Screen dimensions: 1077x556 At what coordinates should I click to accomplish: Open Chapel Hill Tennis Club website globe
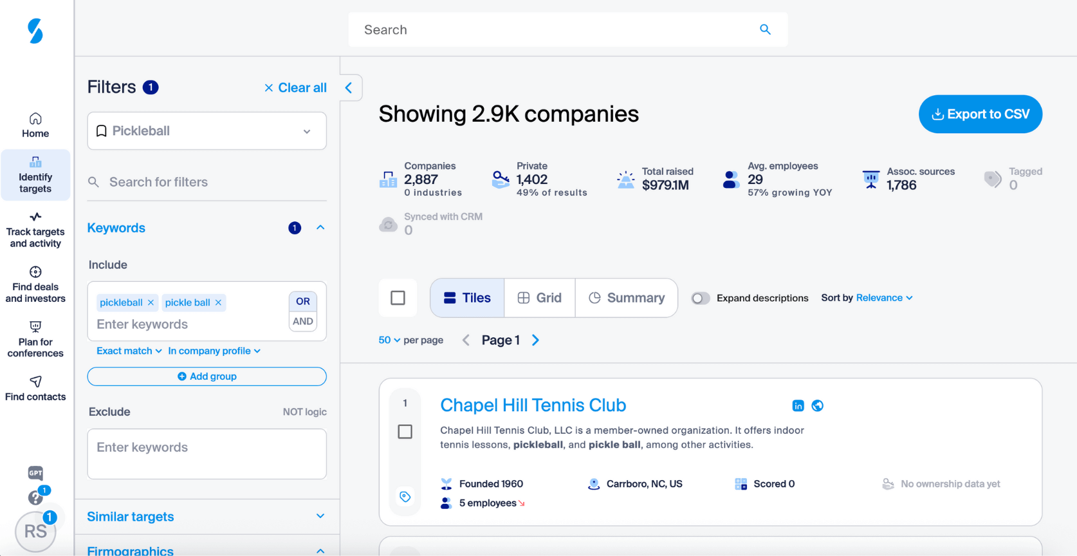[x=818, y=405]
